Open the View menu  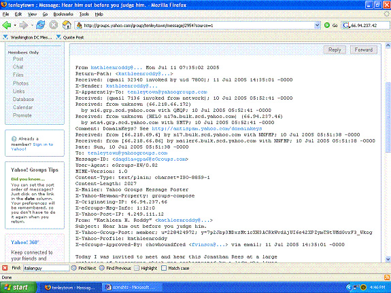32,14
